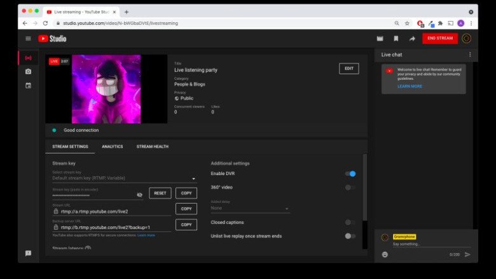
Task: Open the Added delay dropdown
Action: [x=250, y=208]
